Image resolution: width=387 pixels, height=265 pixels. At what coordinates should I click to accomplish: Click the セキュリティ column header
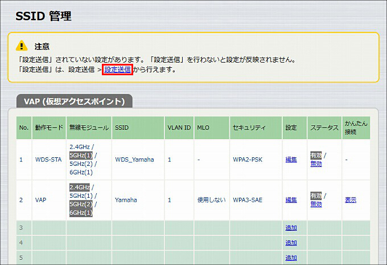[256, 128]
